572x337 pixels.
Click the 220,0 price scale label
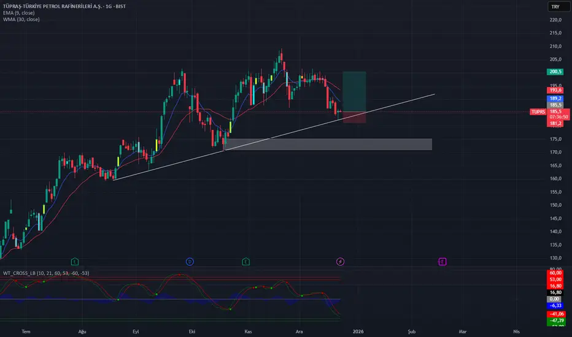555,20
